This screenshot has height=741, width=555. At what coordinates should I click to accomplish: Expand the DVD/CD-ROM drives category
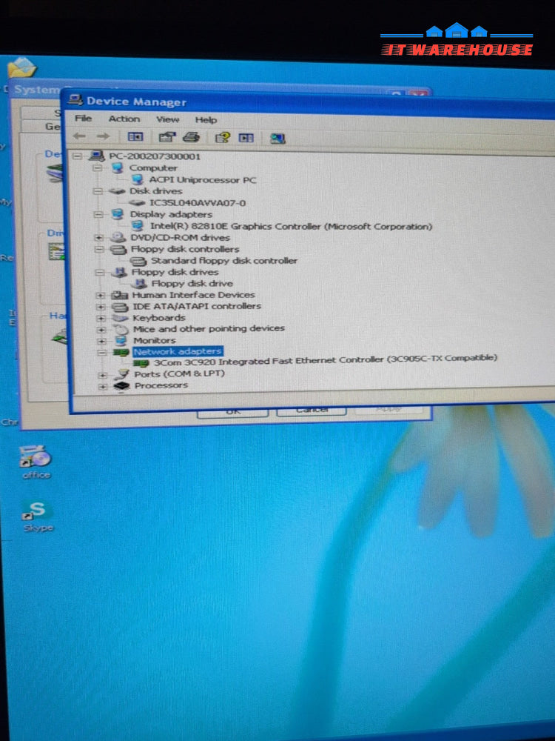98,237
